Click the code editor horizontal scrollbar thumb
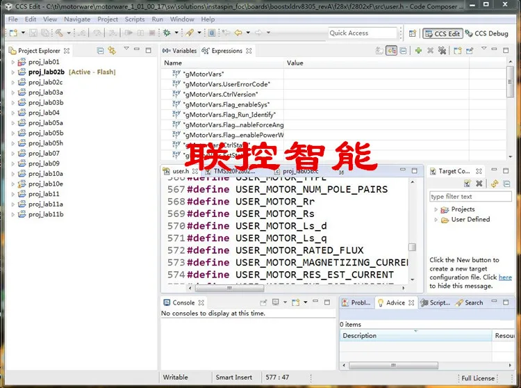521x388 pixels. click(x=229, y=288)
